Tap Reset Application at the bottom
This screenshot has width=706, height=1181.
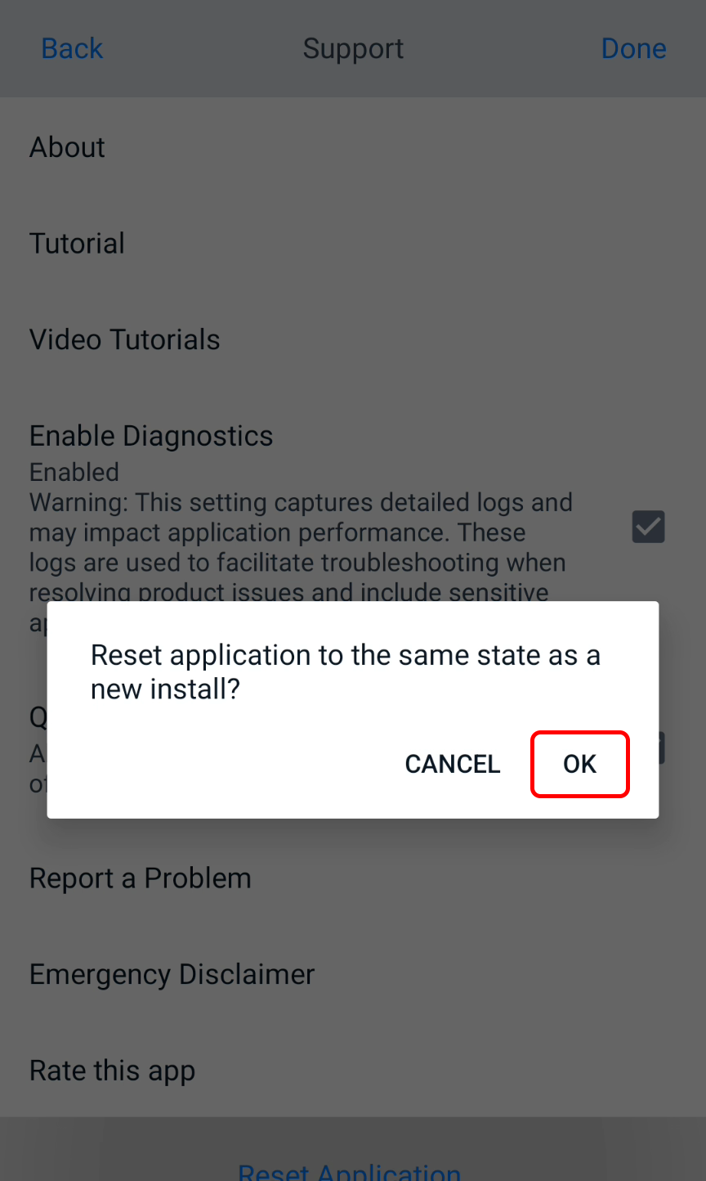point(350,1170)
